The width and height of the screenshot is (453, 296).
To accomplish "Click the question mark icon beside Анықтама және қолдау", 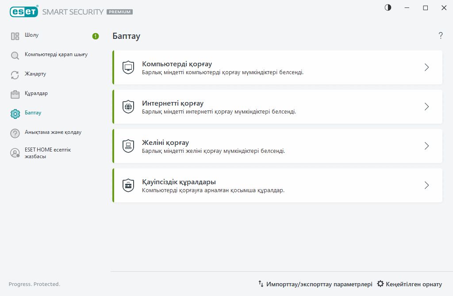I will pyautogui.click(x=15, y=133).
